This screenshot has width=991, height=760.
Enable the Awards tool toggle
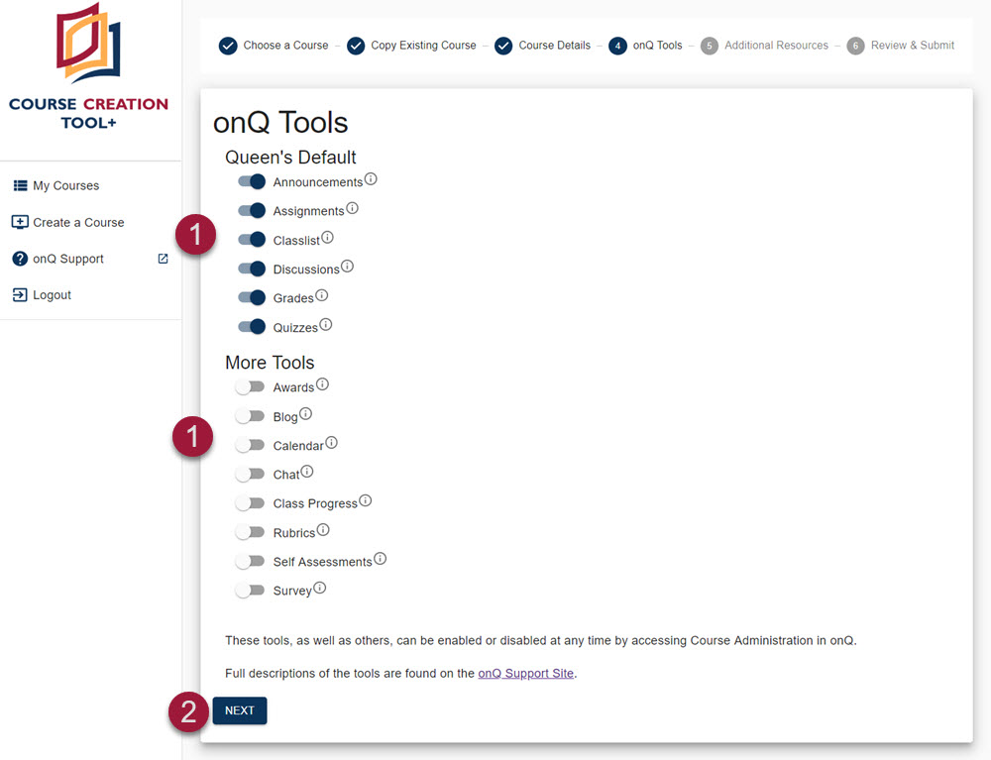249,386
